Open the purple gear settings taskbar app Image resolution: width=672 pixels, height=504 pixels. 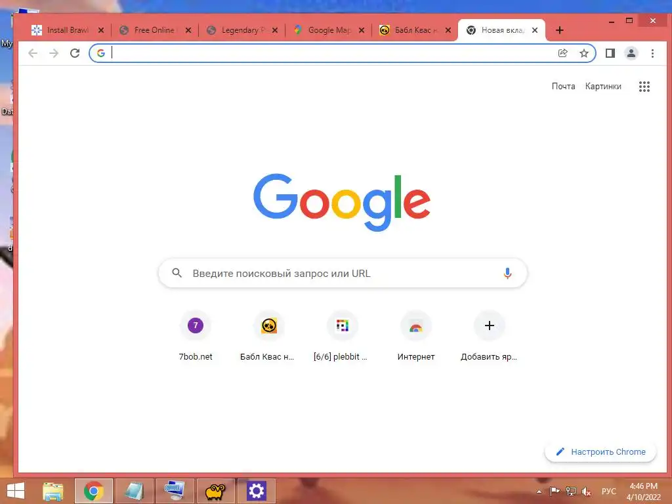[257, 491]
